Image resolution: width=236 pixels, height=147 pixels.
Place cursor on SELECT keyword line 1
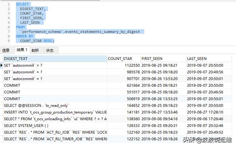(x=22, y=4)
